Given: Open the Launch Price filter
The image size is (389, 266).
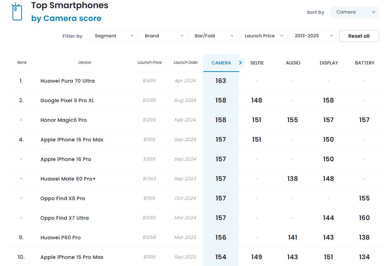Looking at the screenshot, I should (x=263, y=36).
